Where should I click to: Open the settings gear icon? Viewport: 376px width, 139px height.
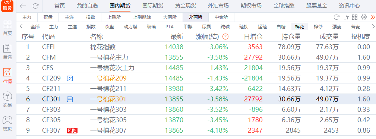tap(364, 17)
